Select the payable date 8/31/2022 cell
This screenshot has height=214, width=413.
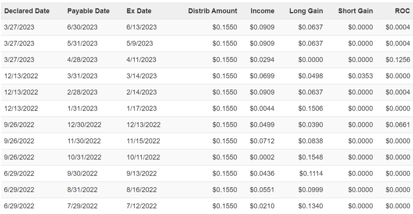[82, 190]
